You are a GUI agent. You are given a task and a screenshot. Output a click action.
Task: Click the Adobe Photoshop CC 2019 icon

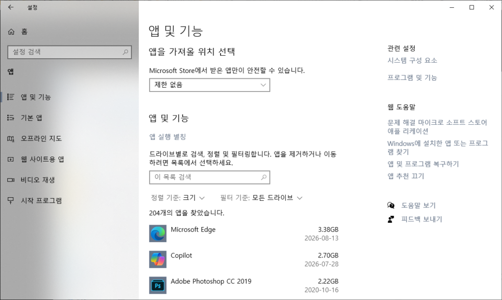point(157,285)
